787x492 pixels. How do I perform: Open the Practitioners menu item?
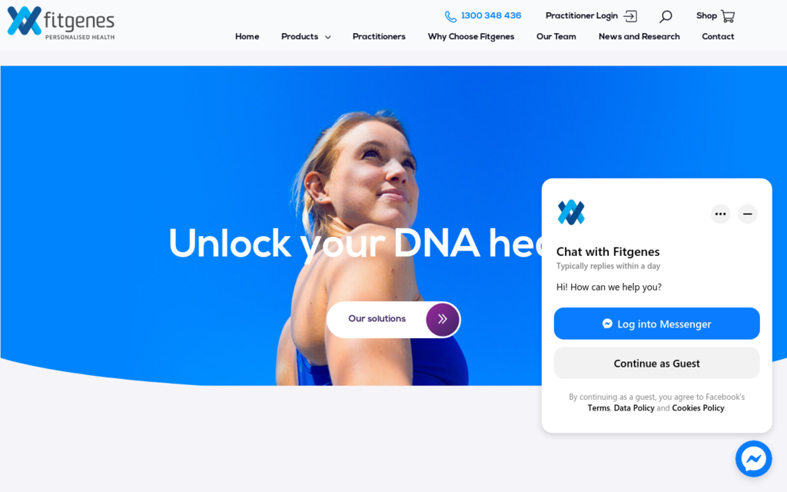click(x=379, y=37)
